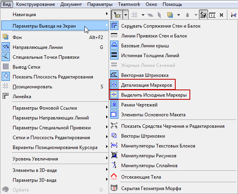Click the snap points toolbar icon
The height and width of the screenshot is (194, 238).
[134, 15]
